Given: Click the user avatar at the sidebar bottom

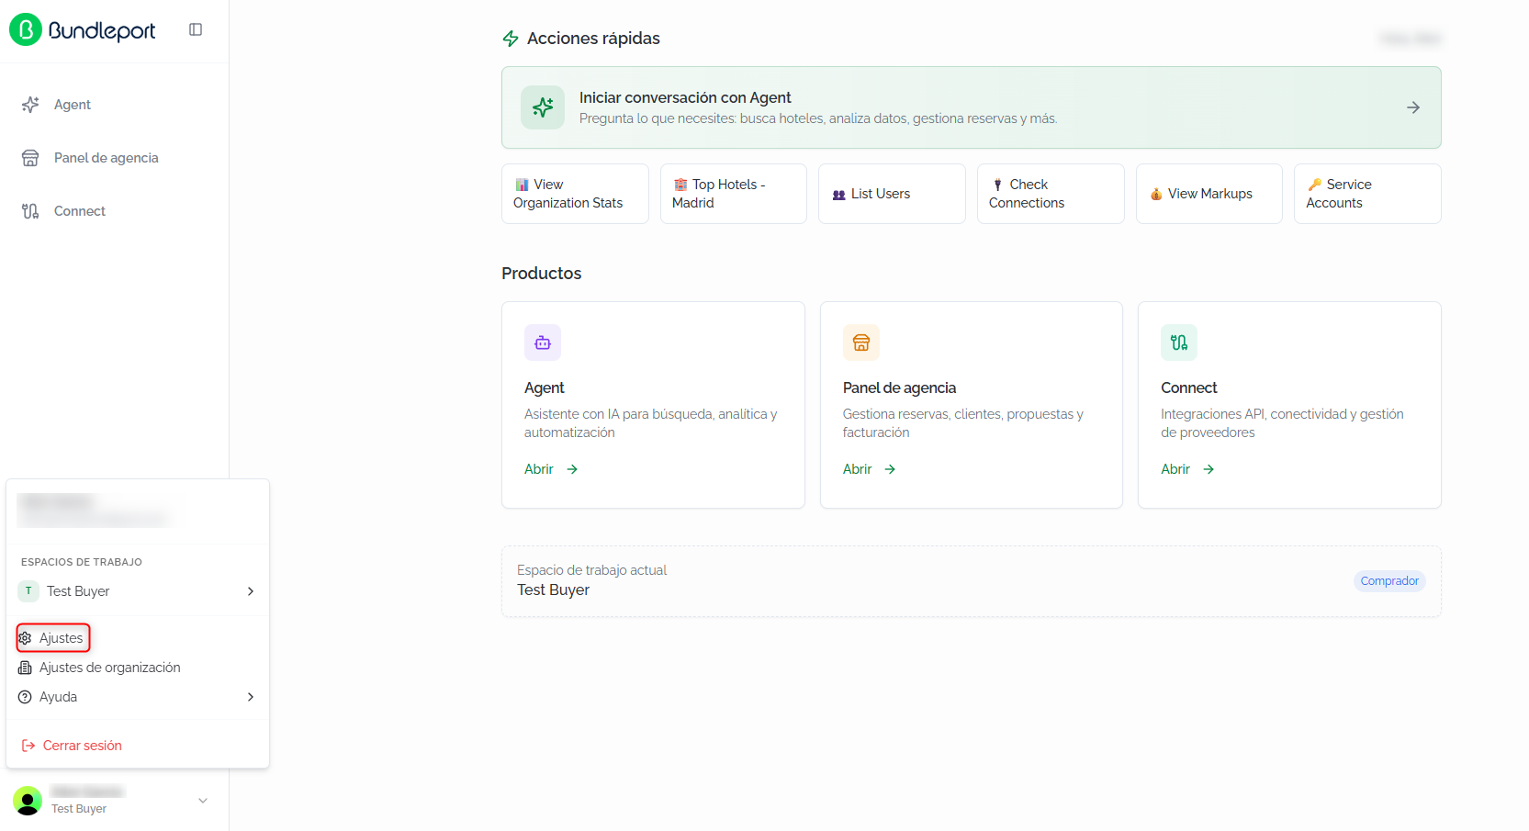Looking at the screenshot, I should pos(28,801).
